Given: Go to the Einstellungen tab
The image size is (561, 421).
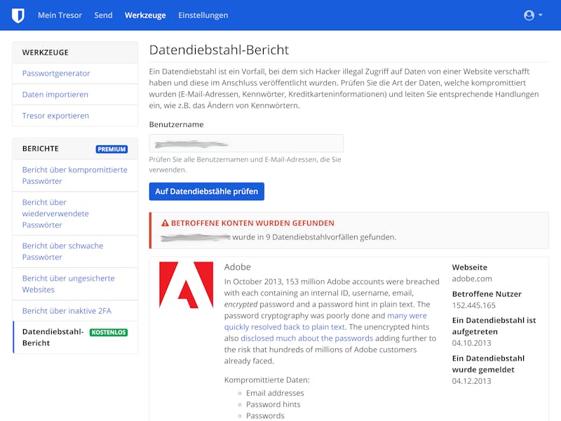Looking at the screenshot, I should click(x=203, y=15).
